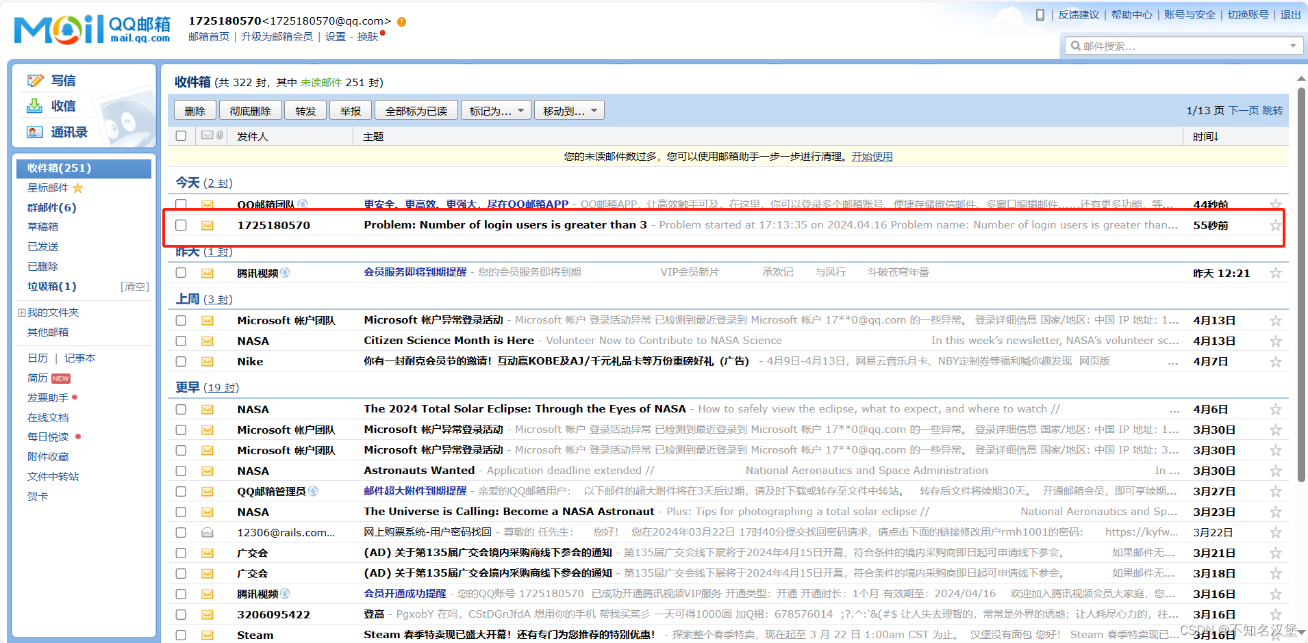The height and width of the screenshot is (643, 1308).
Task: Collapse the 上周 (3 封) group
Action: pyautogui.click(x=204, y=299)
